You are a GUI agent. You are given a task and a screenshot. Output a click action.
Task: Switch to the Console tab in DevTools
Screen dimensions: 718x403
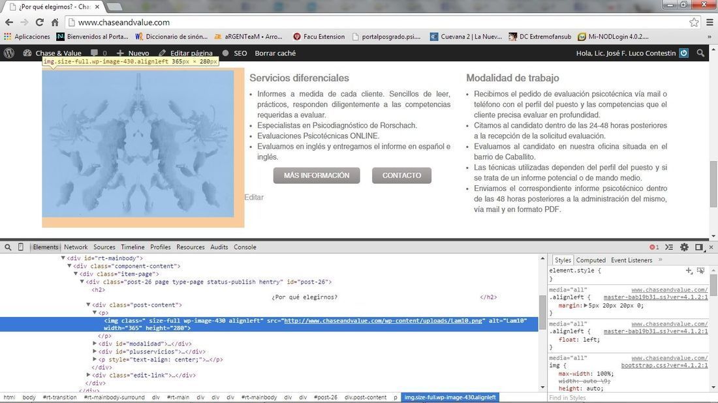tap(245, 247)
